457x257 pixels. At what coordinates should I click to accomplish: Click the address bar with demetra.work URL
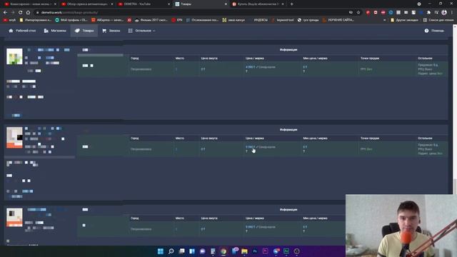coord(192,13)
